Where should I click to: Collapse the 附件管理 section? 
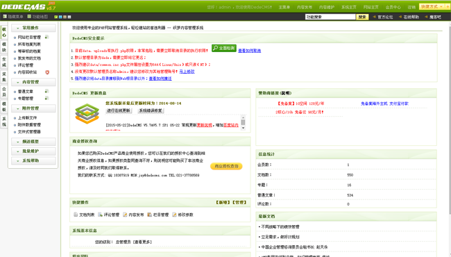33,108
